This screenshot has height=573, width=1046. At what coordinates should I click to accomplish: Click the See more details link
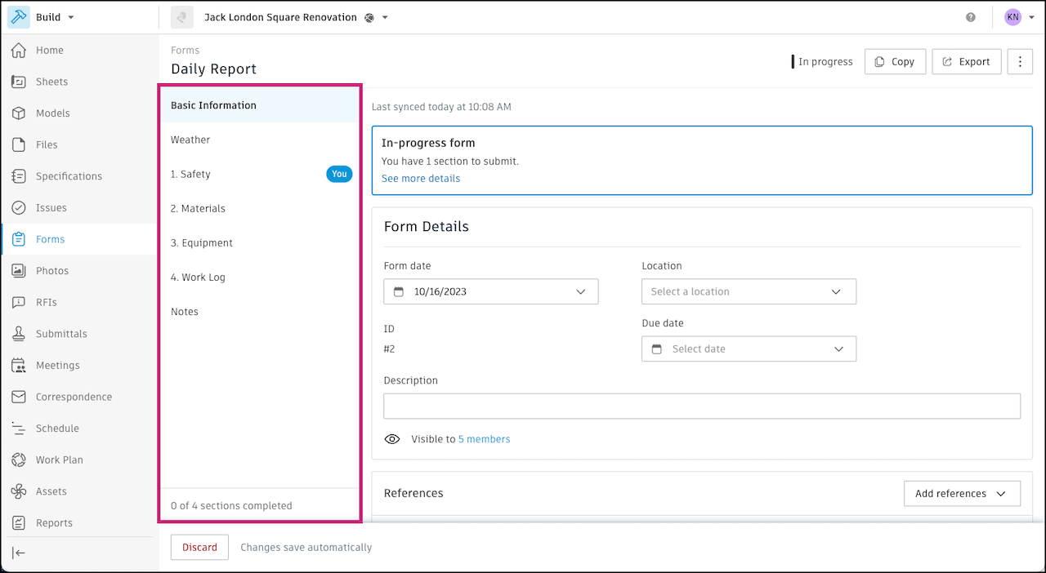point(421,179)
